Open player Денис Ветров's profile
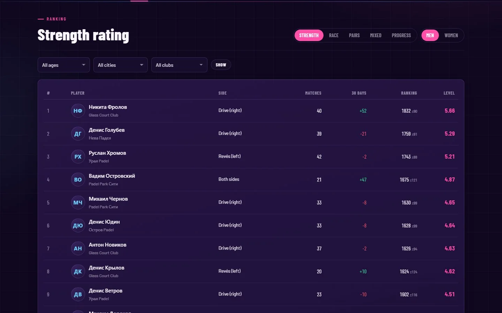 pyautogui.click(x=106, y=291)
